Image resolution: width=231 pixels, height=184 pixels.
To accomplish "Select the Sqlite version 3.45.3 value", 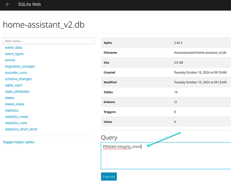I will click(178, 43).
